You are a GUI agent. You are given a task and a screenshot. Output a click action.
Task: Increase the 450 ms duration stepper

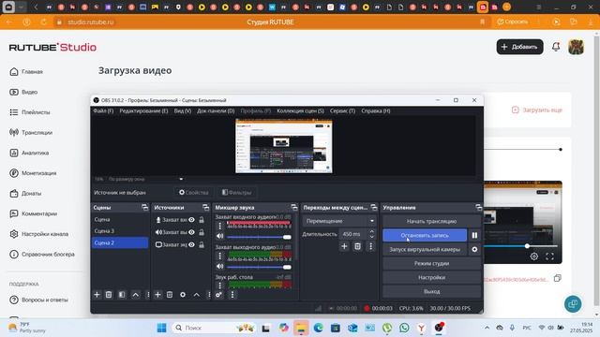371,231
